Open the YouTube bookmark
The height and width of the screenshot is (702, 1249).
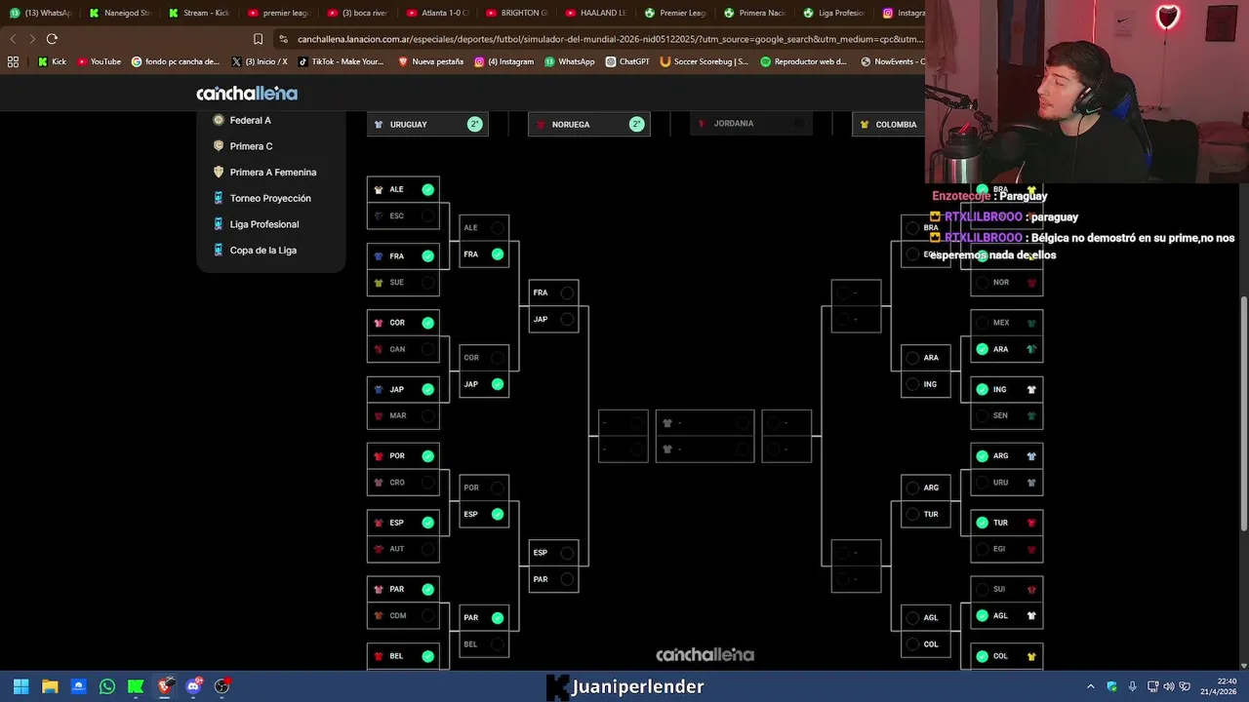click(x=99, y=61)
